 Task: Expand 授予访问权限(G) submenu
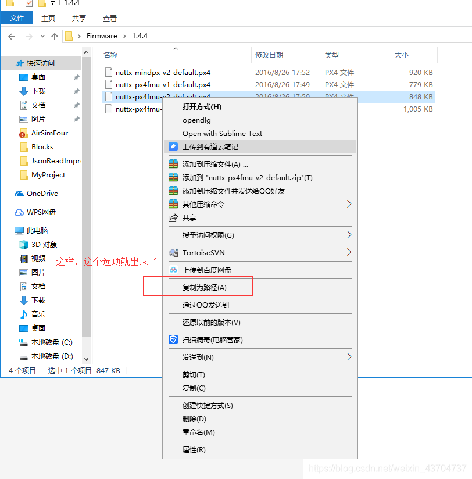tap(260, 235)
